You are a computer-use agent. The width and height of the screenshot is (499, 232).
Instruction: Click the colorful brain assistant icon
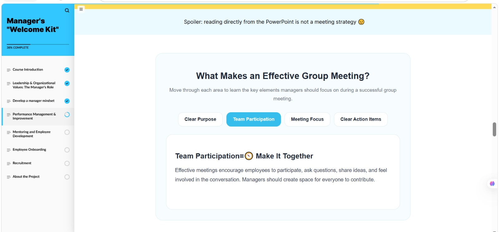click(x=492, y=184)
